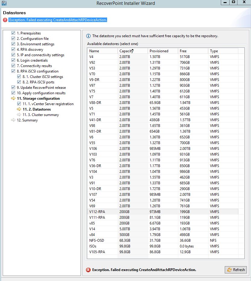Toggle the Environment settings step checkbox
The height and width of the screenshot is (281, 251).
(13, 44)
